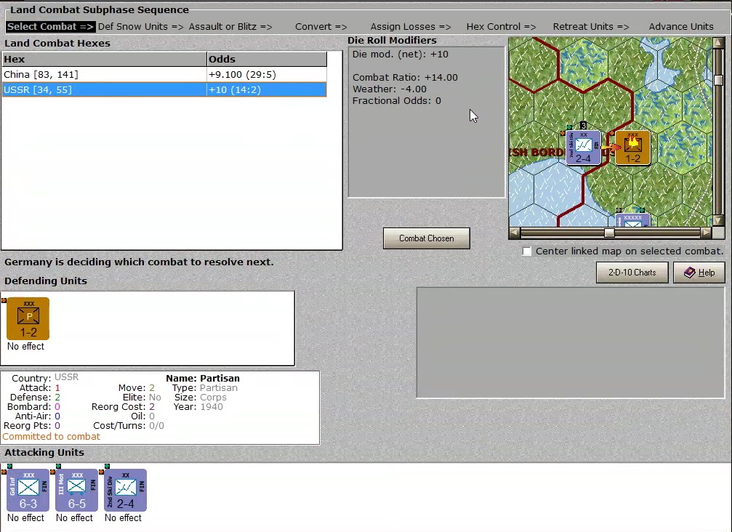Screen dimensions: 732x532
Task: Enable center linked map on selected combat
Action: [x=526, y=251]
